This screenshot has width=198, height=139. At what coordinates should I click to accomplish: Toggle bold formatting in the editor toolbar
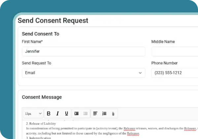click(49, 114)
